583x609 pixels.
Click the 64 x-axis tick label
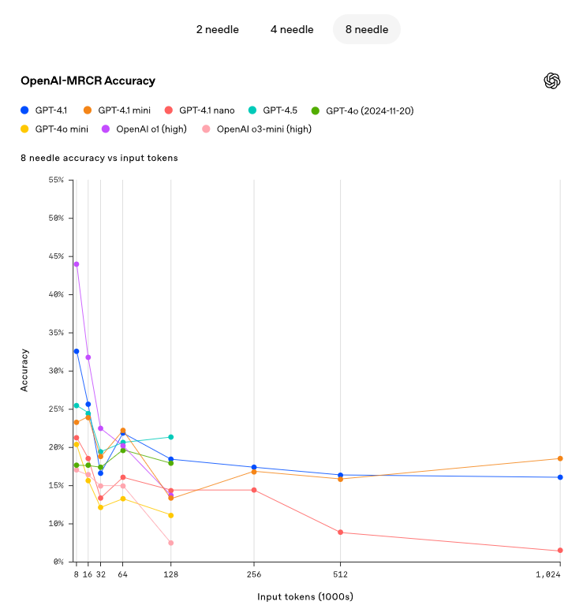[x=123, y=574]
